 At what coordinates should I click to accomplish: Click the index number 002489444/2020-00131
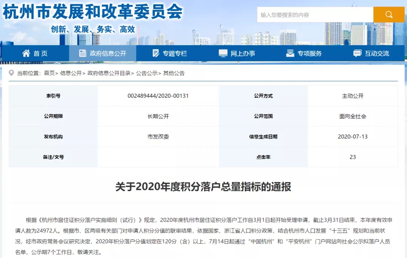pos(158,96)
